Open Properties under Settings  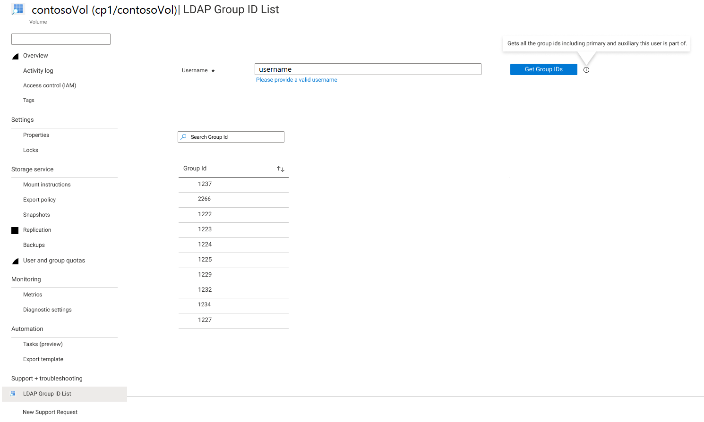[36, 135]
